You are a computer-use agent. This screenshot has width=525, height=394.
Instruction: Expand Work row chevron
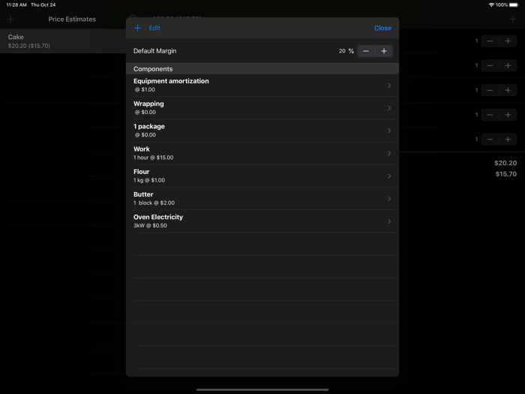(389, 153)
